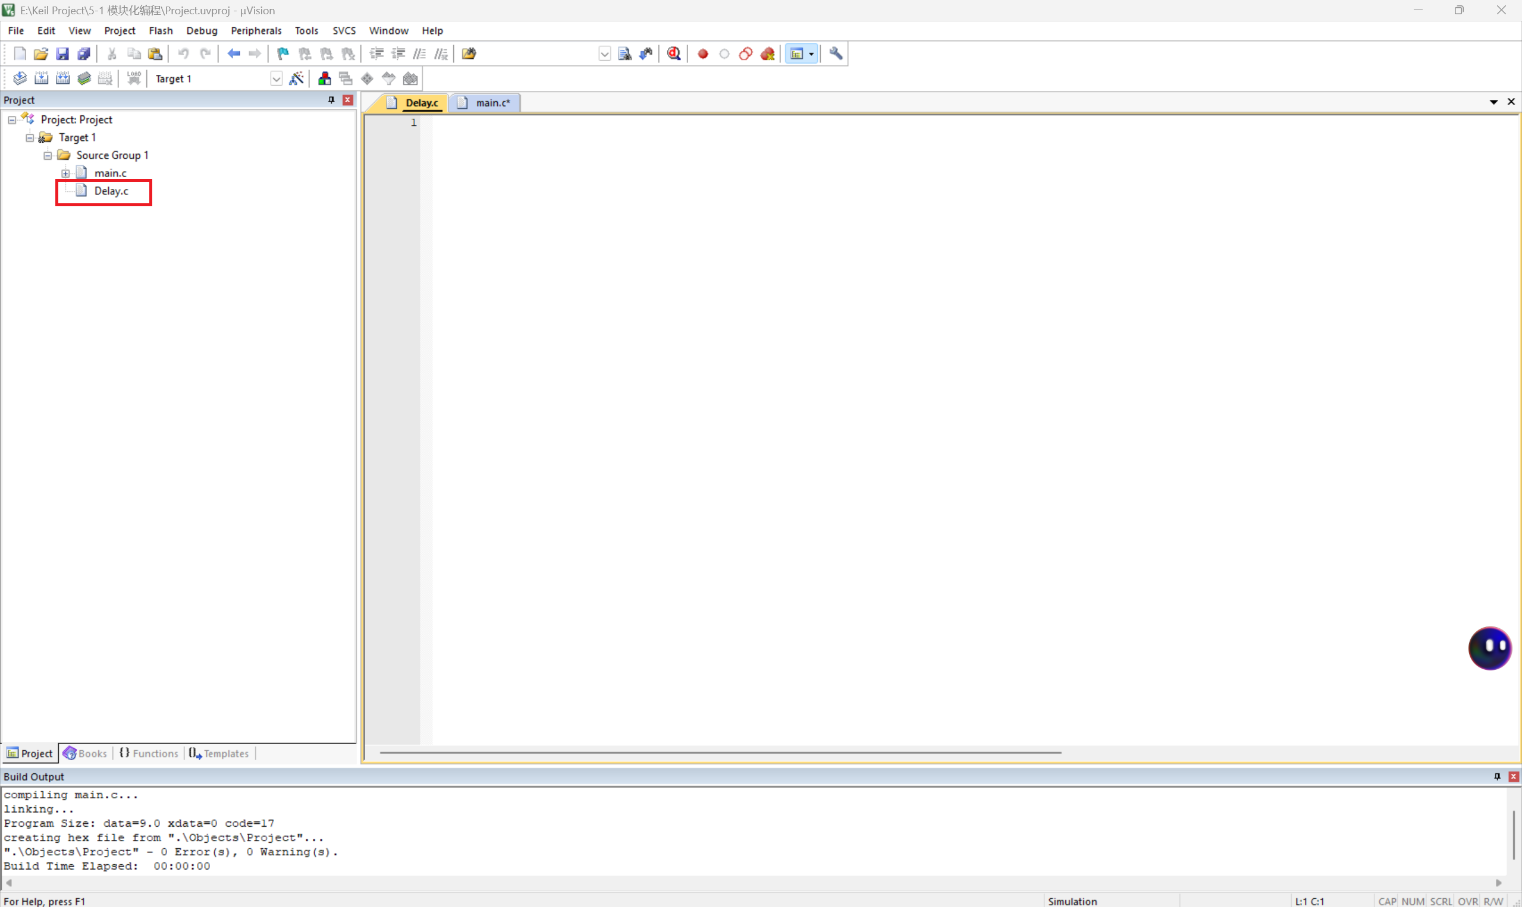Click the Download (LOAD) toolbar icon

coord(134,78)
